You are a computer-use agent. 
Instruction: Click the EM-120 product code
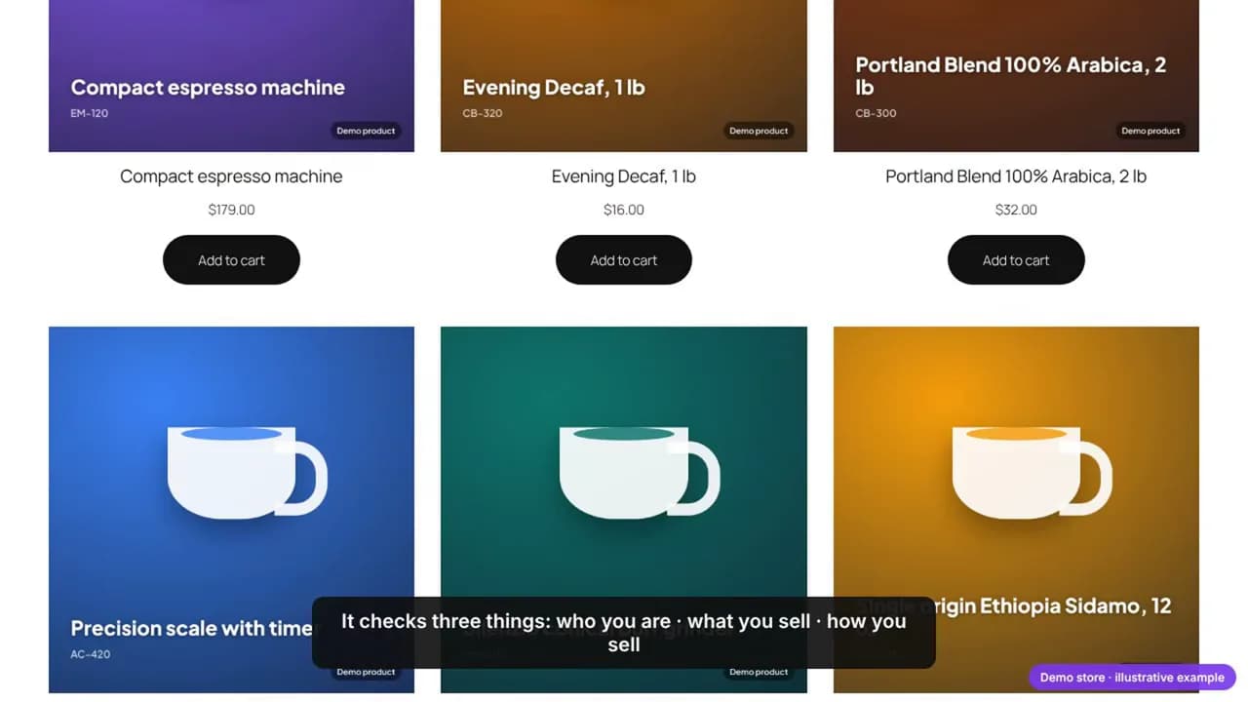90,113
